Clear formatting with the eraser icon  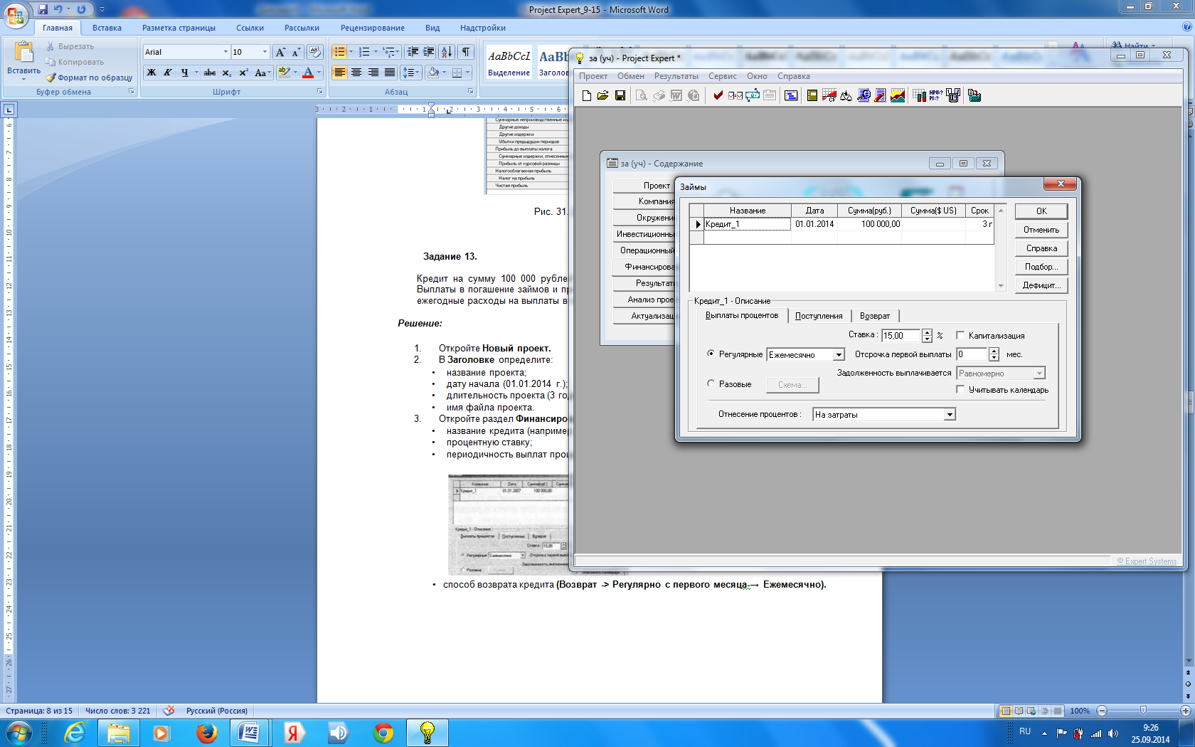pos(315,52)
